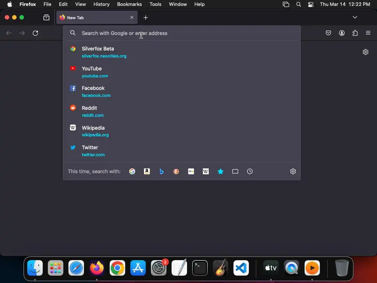The image size is (377, 283).
Task: Open search settings gear in dropdown
Action: click(293, 171)
